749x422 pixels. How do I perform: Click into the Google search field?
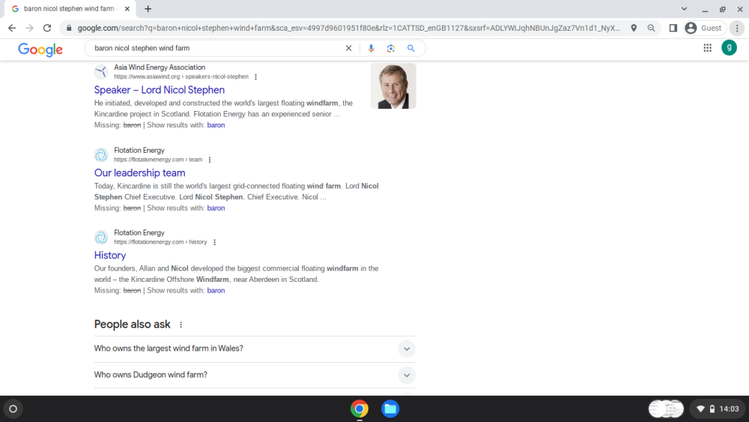coord(217,48)
